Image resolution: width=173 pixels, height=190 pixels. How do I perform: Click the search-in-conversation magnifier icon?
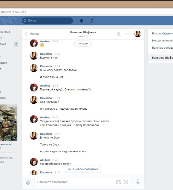tap(119, 34)
